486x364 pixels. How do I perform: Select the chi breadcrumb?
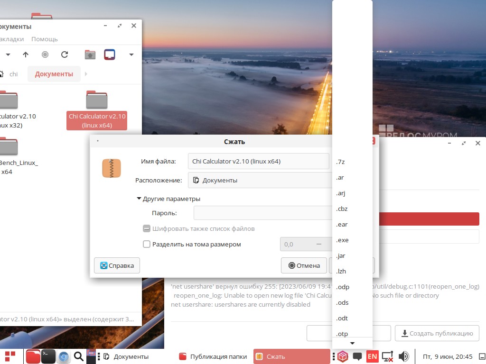point(13,74)
